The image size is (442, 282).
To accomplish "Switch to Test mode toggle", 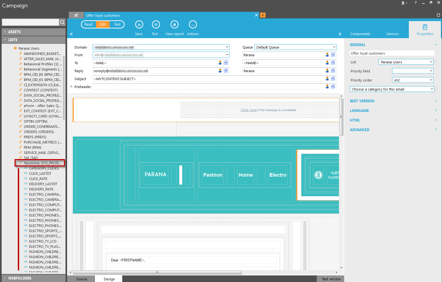I will coord(117,24).
